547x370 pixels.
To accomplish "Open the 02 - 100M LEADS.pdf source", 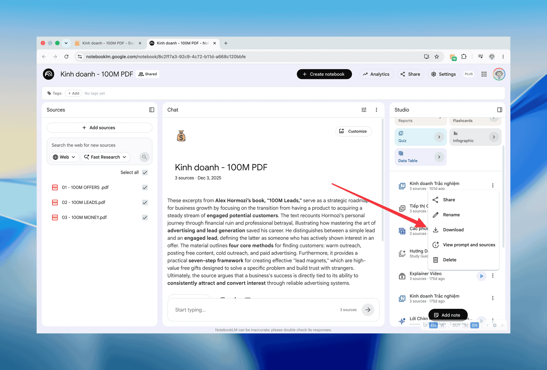I will click(x=83, y=202).
